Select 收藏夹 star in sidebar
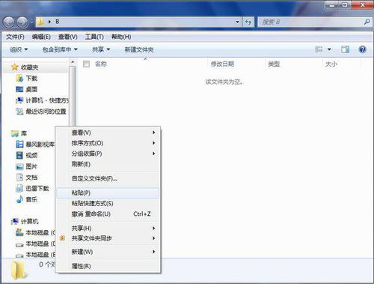This screenshot has height=284, width=374. [x=15, y=67]
